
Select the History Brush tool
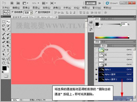(x=8, y=38)
